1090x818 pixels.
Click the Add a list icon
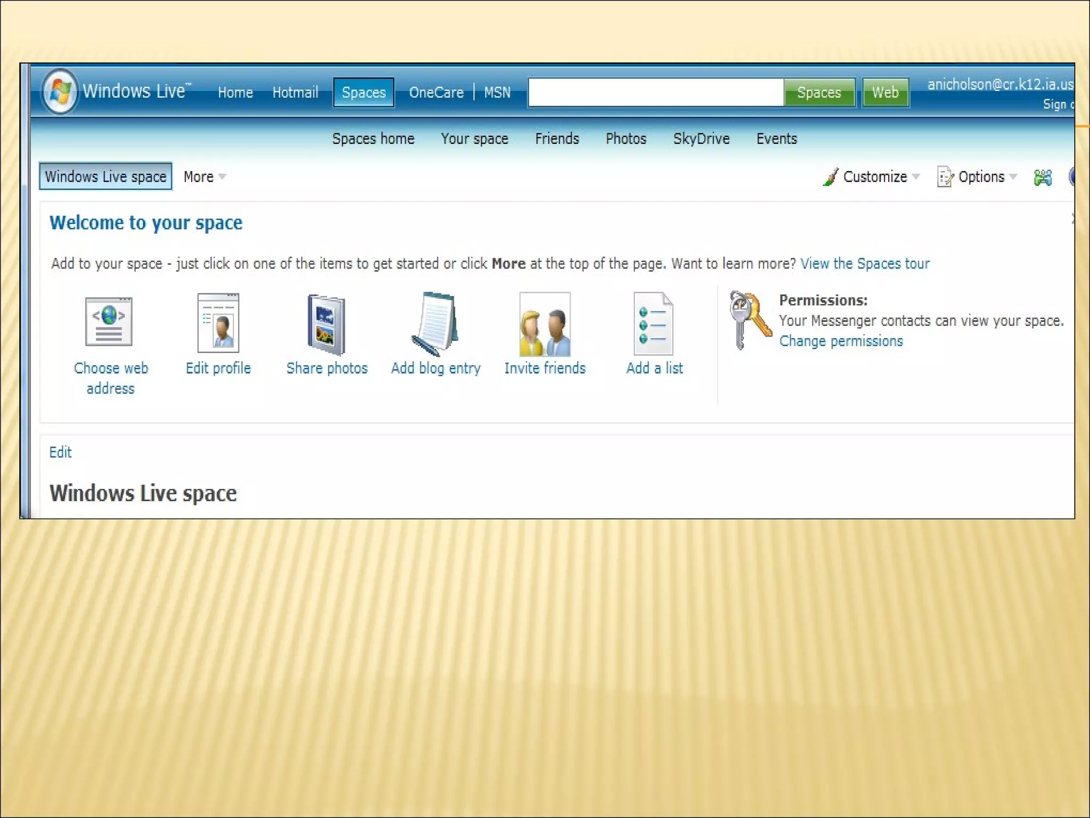[654, 324]
